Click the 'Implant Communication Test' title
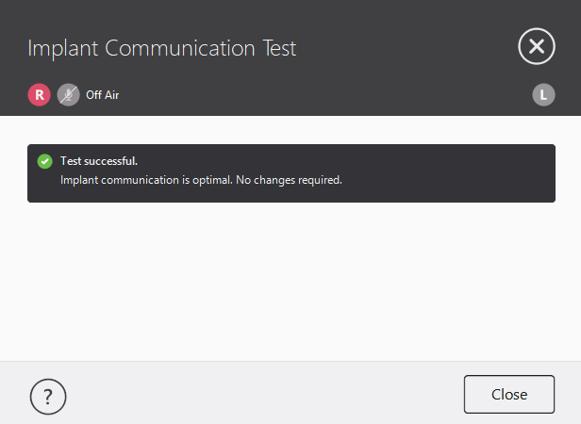 (161, 48)
